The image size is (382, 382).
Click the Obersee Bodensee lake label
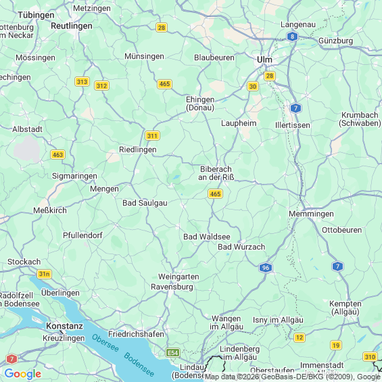point(123,355)
